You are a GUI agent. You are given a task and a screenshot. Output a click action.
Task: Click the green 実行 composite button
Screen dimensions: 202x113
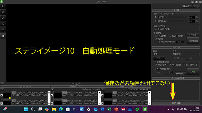(x=193, y=72)
